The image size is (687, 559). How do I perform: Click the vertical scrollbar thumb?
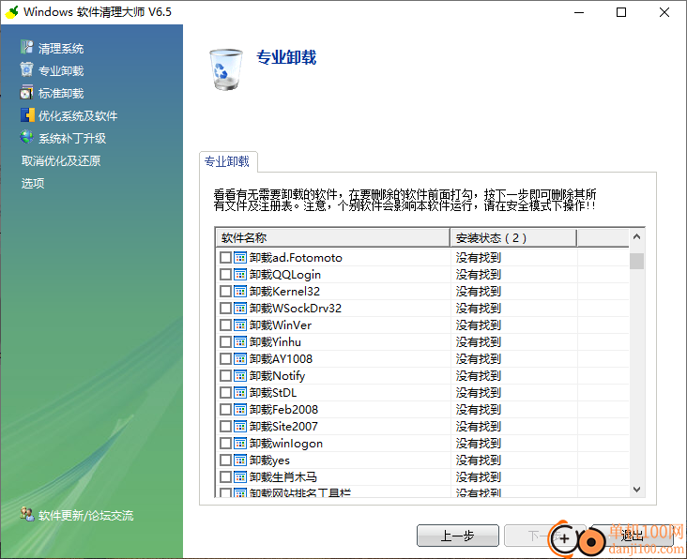click(x=636, y=261)
